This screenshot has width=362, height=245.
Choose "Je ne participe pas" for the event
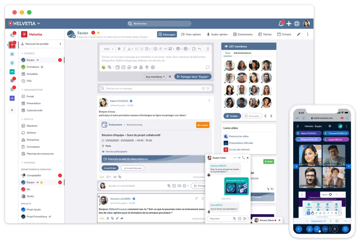click(x=132, y=168)
